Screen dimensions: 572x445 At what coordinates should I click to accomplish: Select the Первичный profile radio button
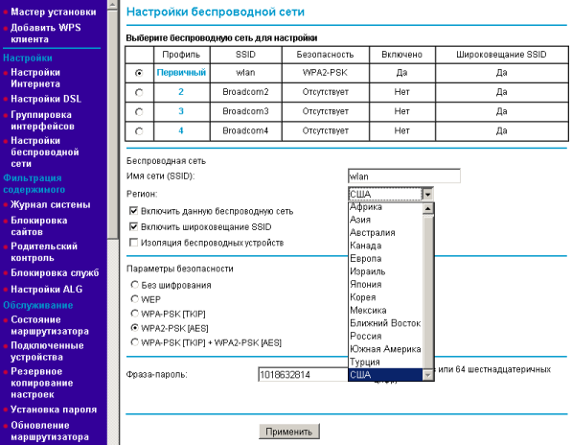pyautogui.click(x=139, y=74)
